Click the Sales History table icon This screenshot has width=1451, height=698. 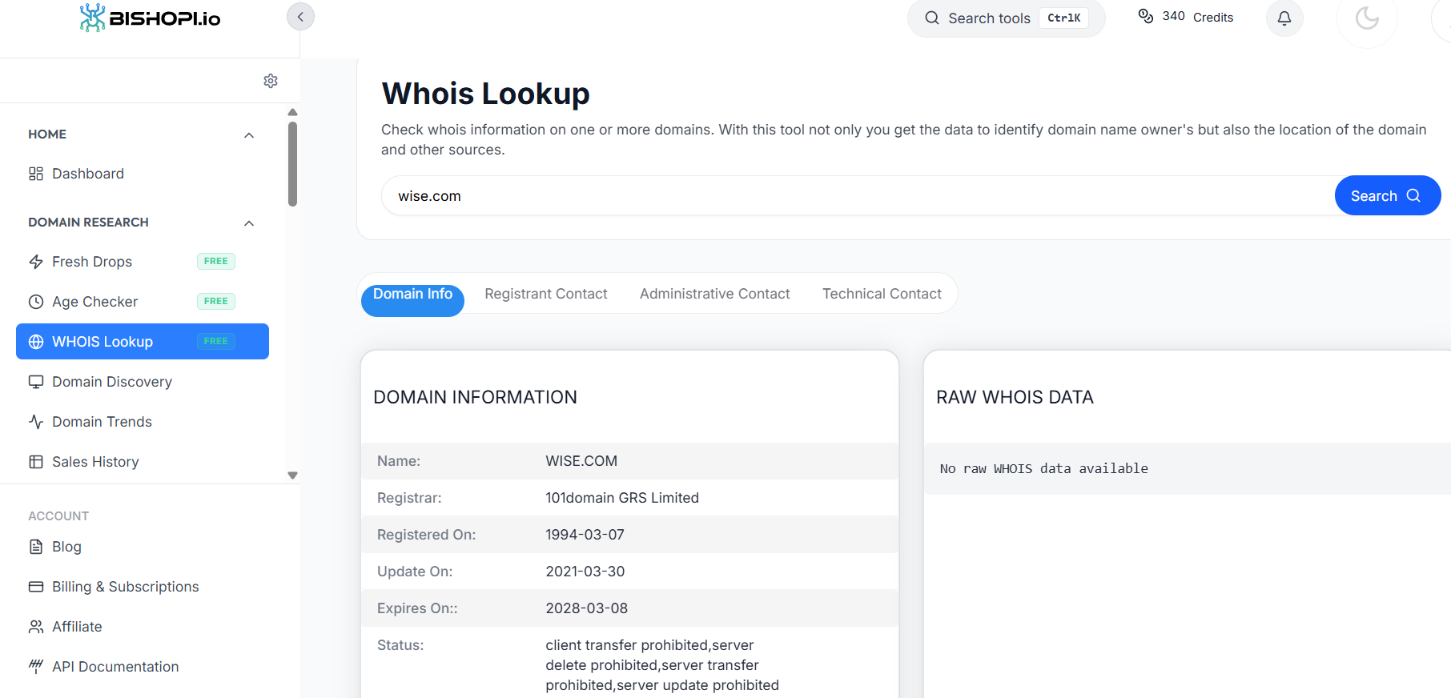coord(36,462)
